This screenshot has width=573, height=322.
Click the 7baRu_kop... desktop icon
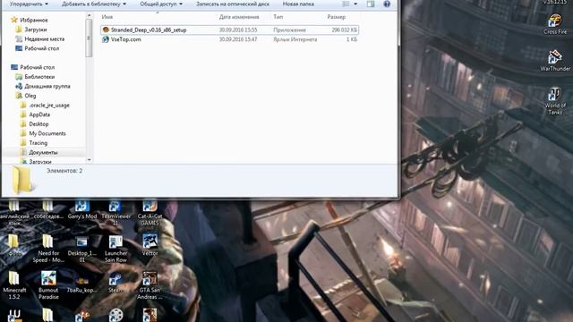[82, 284]
